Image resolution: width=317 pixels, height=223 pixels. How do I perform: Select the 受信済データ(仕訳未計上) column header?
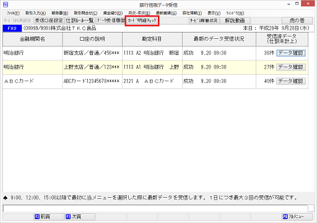[x=282, y=39]
